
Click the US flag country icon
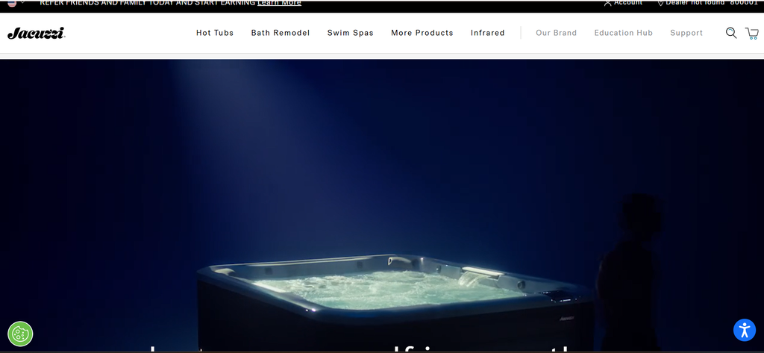(x=12, y=3)
